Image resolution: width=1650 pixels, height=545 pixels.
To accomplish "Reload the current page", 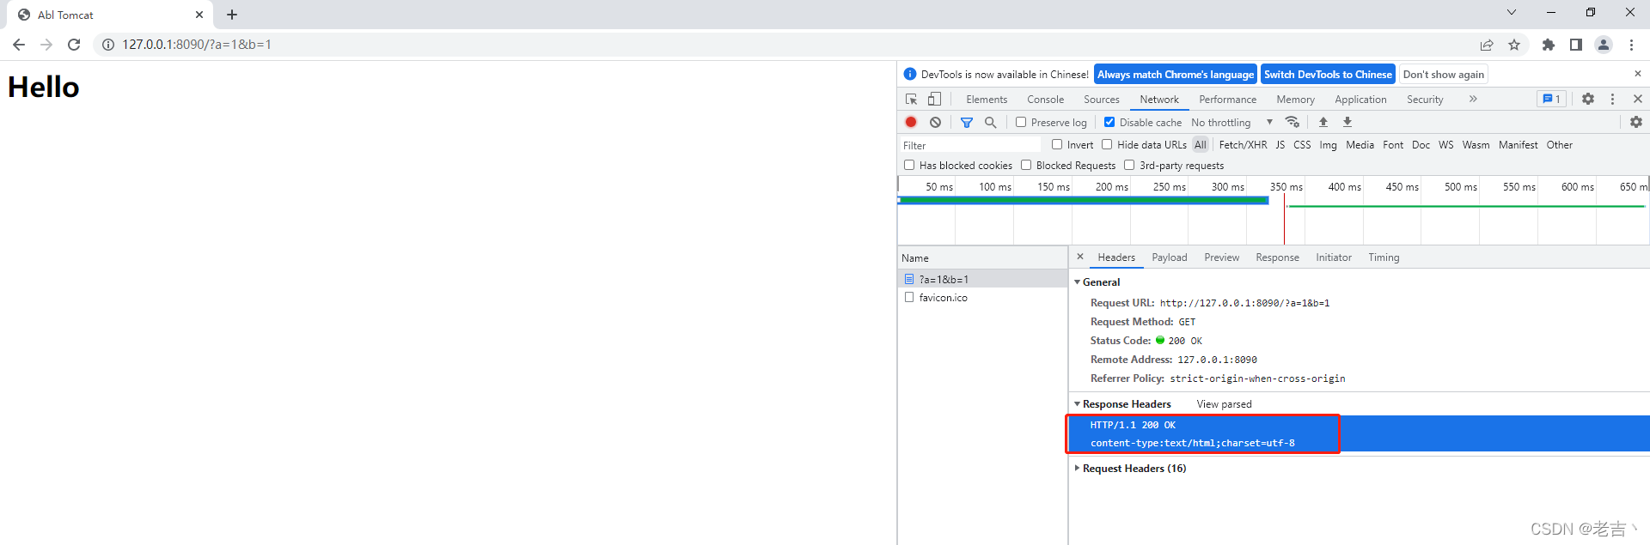I will tap(74, 45).
